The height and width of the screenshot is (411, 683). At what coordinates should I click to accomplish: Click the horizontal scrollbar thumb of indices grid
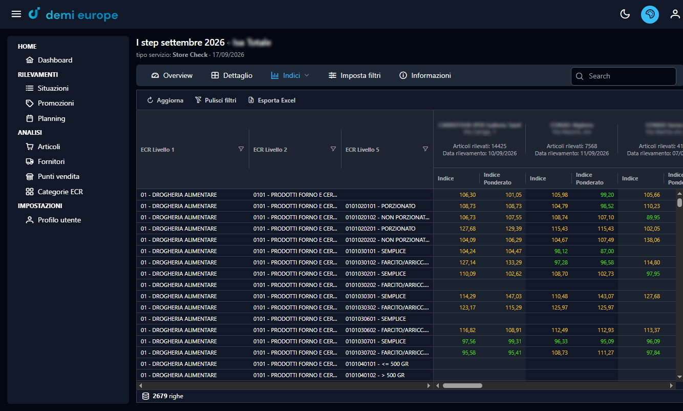coord(462,385)
